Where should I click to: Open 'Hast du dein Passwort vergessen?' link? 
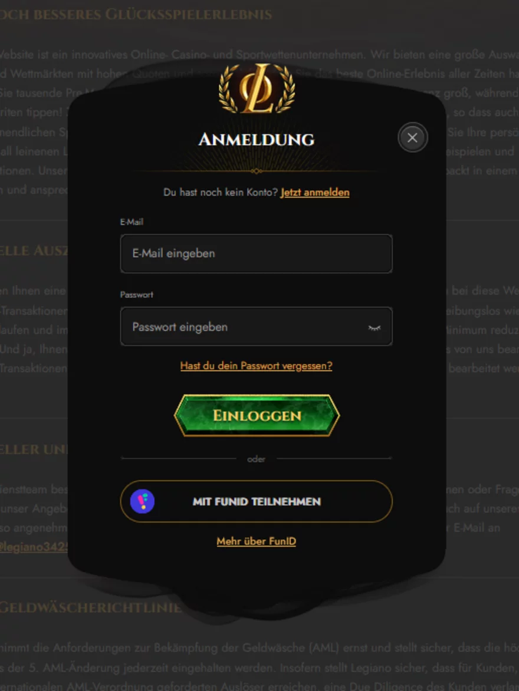click(x=256, y=366)
